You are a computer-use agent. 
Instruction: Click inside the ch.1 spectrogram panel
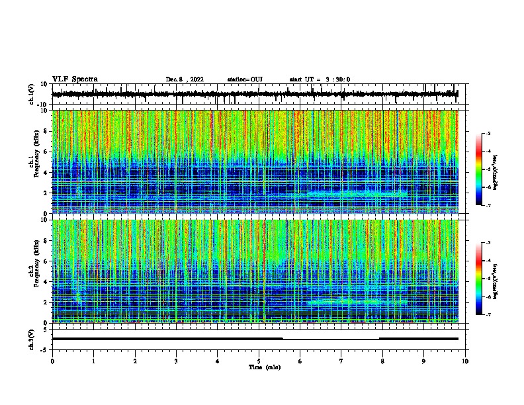(x=255, y=161)
